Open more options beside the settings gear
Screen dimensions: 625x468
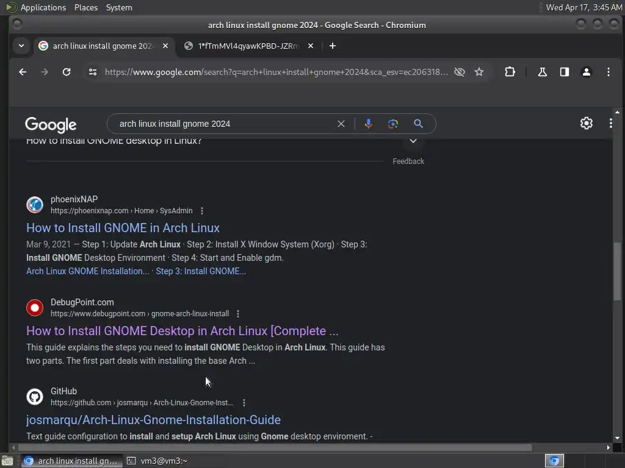tap(610, 123)
